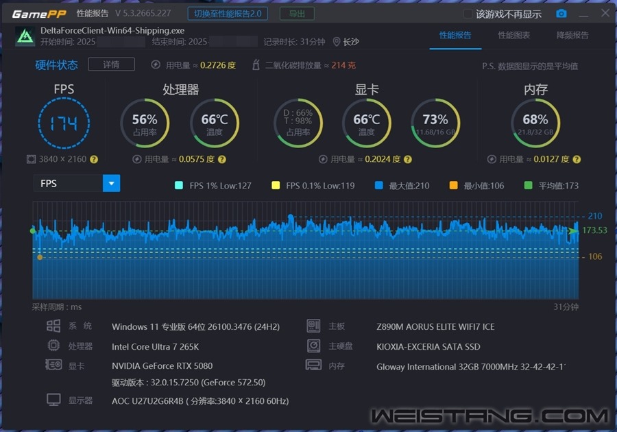Click the 系统 Windows icon
Image resolution: width=617 pixels, height=432 pixels.
pyautogui.click(x=53, y=326)
